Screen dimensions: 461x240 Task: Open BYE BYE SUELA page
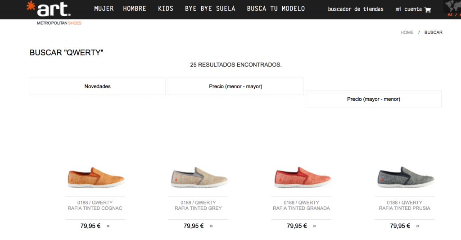pos(210,9)
